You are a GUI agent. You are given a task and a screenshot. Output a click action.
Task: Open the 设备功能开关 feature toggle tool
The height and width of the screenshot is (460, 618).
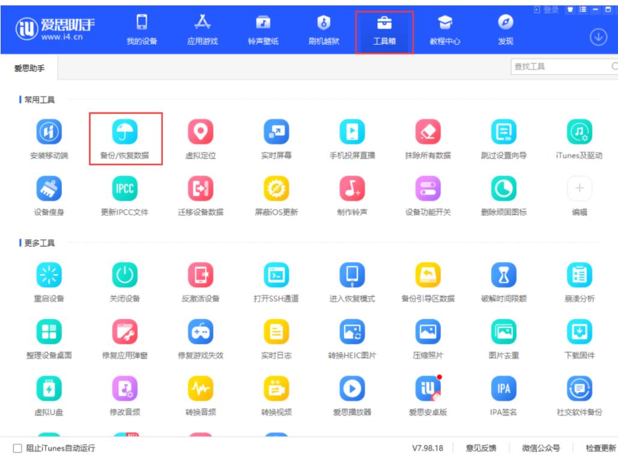click(x=428, y=190)
